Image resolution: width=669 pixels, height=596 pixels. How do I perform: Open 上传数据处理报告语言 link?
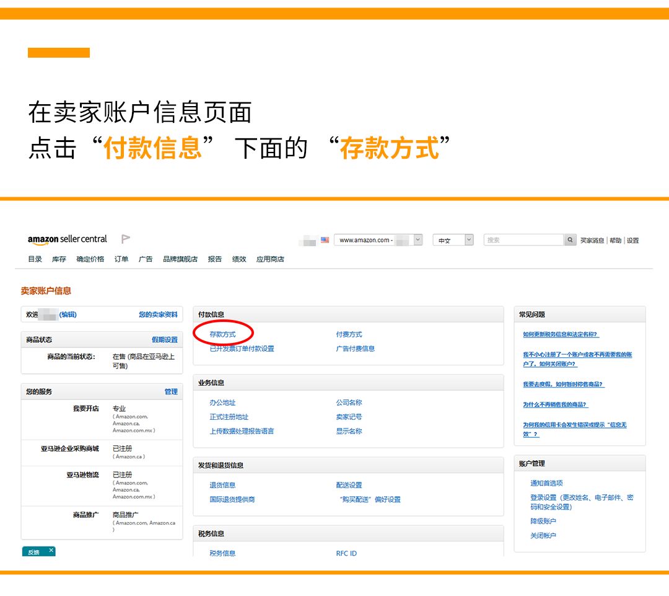[x=242, y=431]
